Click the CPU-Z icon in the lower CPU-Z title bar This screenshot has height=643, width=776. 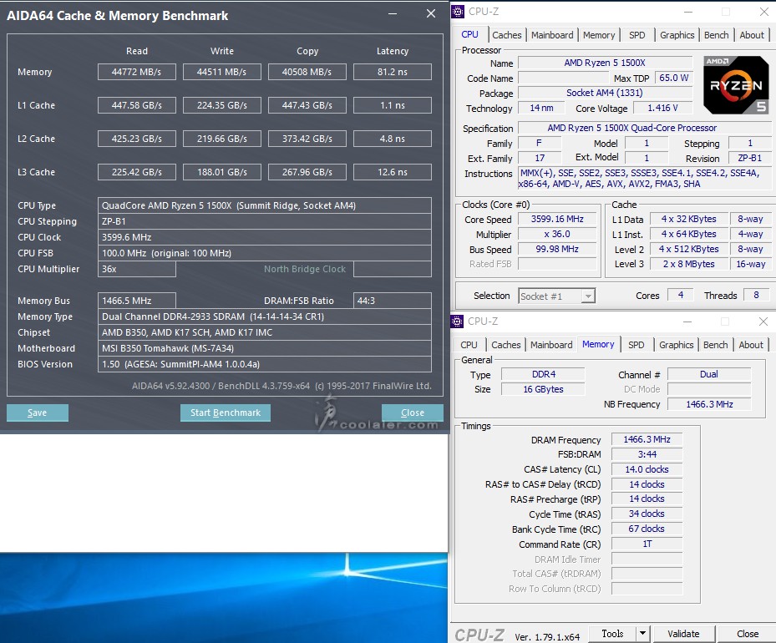click(x=457, y=321)
